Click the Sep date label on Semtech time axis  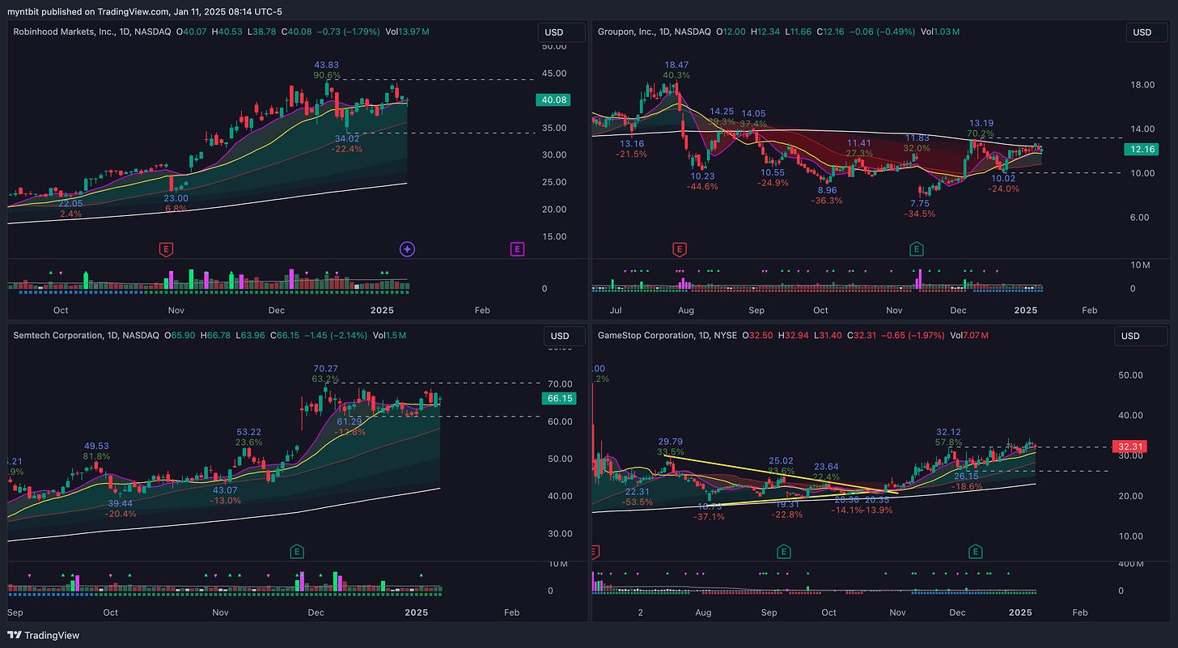coord(16,612)
